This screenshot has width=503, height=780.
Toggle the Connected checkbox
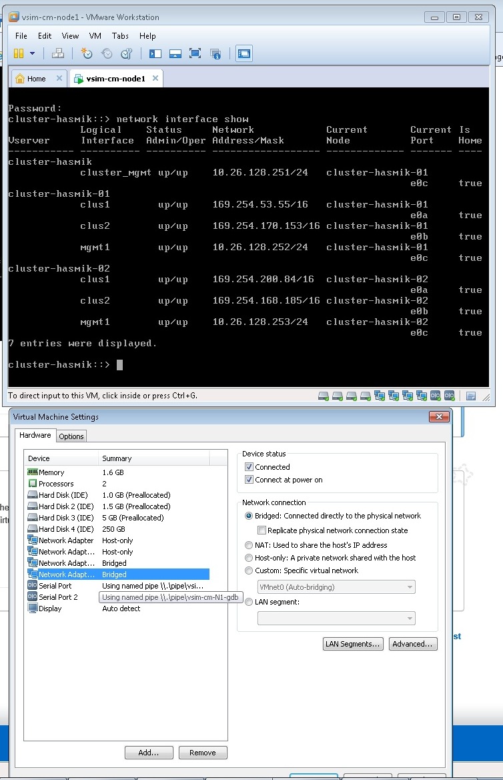click(x=249, y=467)
